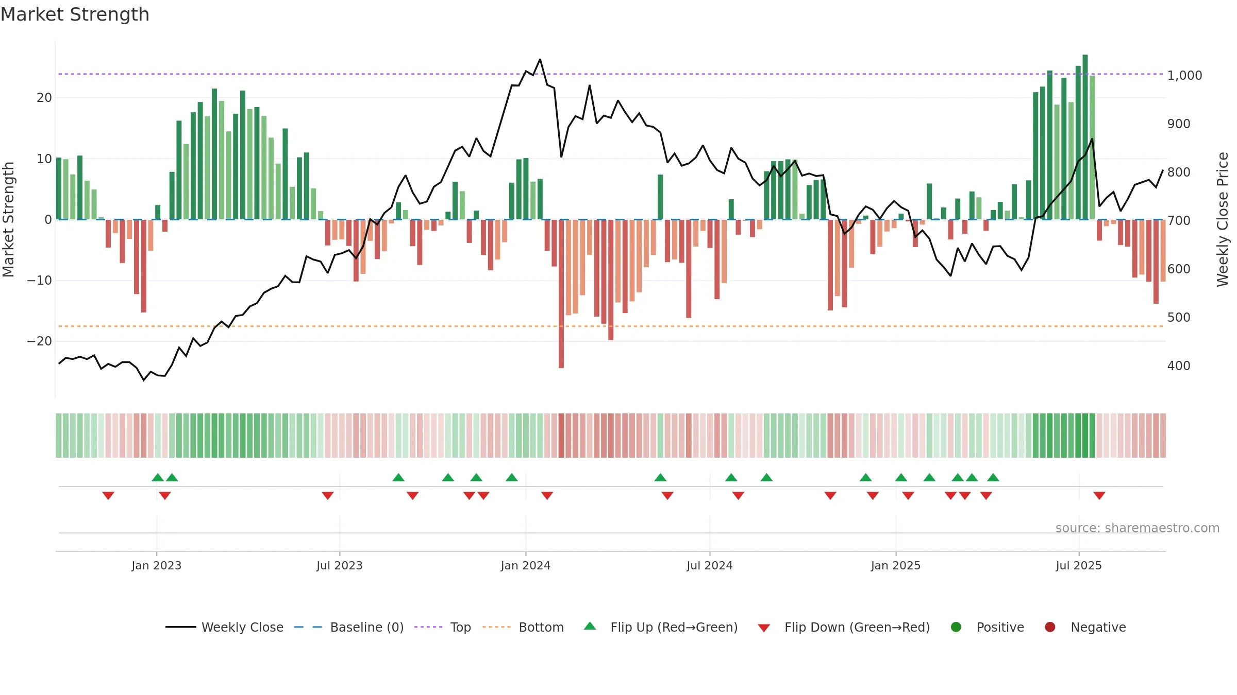
Task: Click the tallest green bar near Jul 2025
Action: (1085, 137)
